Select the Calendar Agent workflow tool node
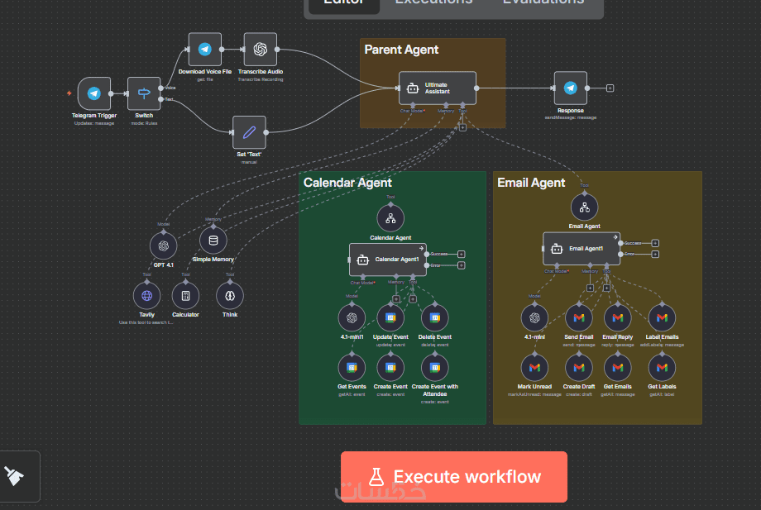The height and width of the screenshot is (510, 761). tap(390, 219)
